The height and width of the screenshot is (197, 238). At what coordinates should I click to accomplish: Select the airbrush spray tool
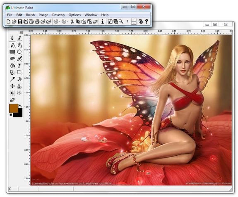click(19, 59)
